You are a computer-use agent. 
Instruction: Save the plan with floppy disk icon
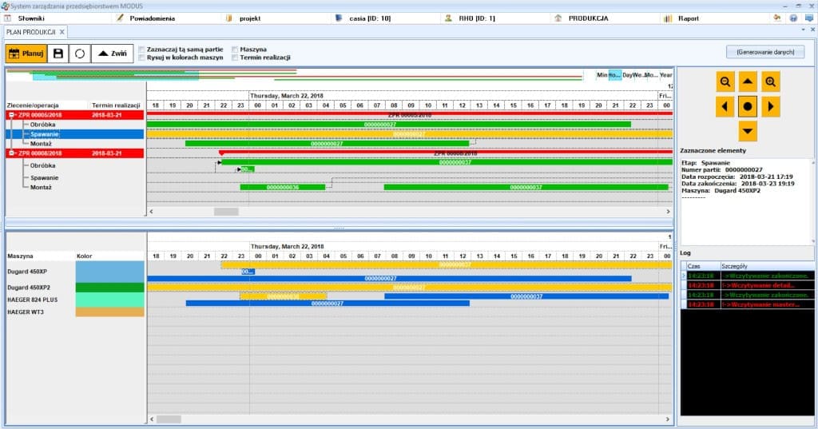point(58,54)
